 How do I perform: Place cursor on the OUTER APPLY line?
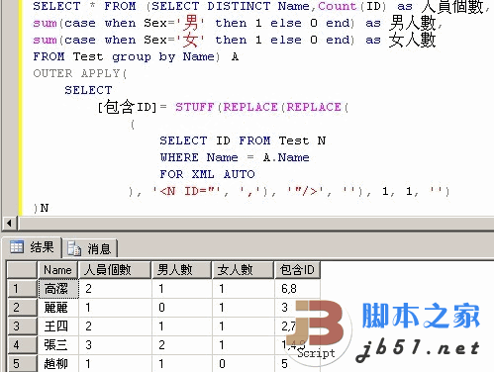(x=79, y=73)
